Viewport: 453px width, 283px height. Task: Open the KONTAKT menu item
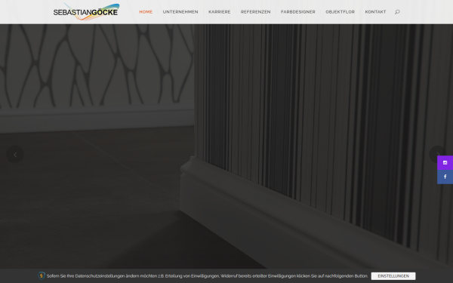tap(375, 12)
